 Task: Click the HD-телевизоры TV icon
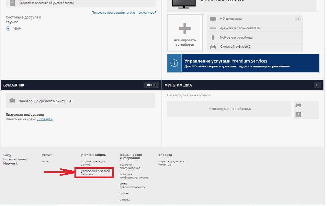(x=213, y=19)
